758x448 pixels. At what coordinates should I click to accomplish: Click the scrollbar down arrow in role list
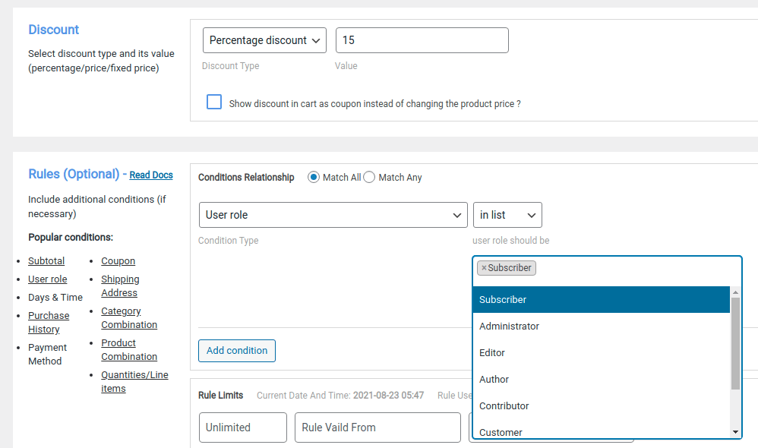[x=735, y=432]
